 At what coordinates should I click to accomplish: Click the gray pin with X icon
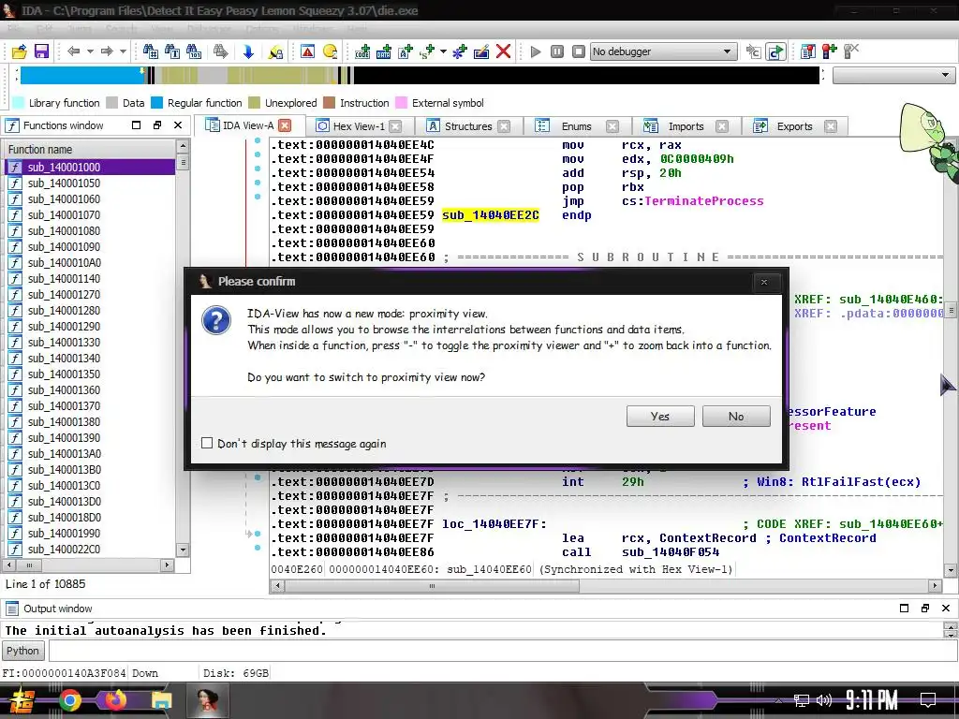click(x=850, y=51)
